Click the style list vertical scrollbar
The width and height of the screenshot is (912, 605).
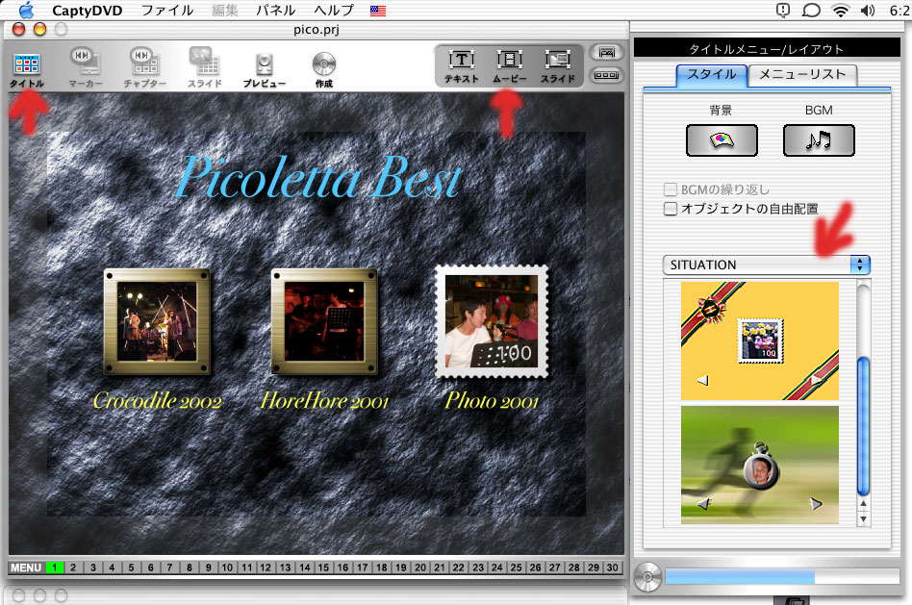coord(863,404)
